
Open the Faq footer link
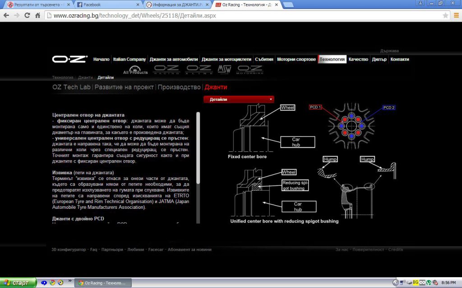click(x=93, y=249)
